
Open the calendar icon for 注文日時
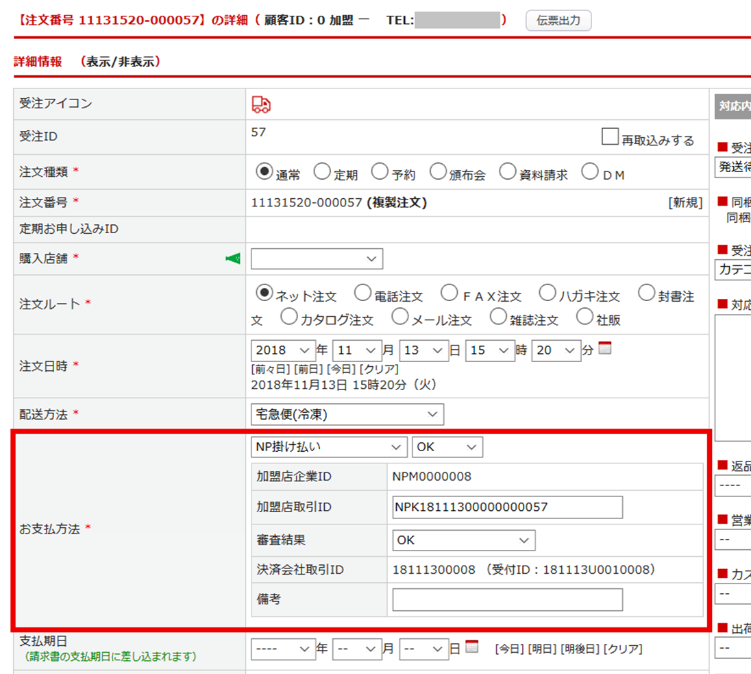[x=604, y=348]
